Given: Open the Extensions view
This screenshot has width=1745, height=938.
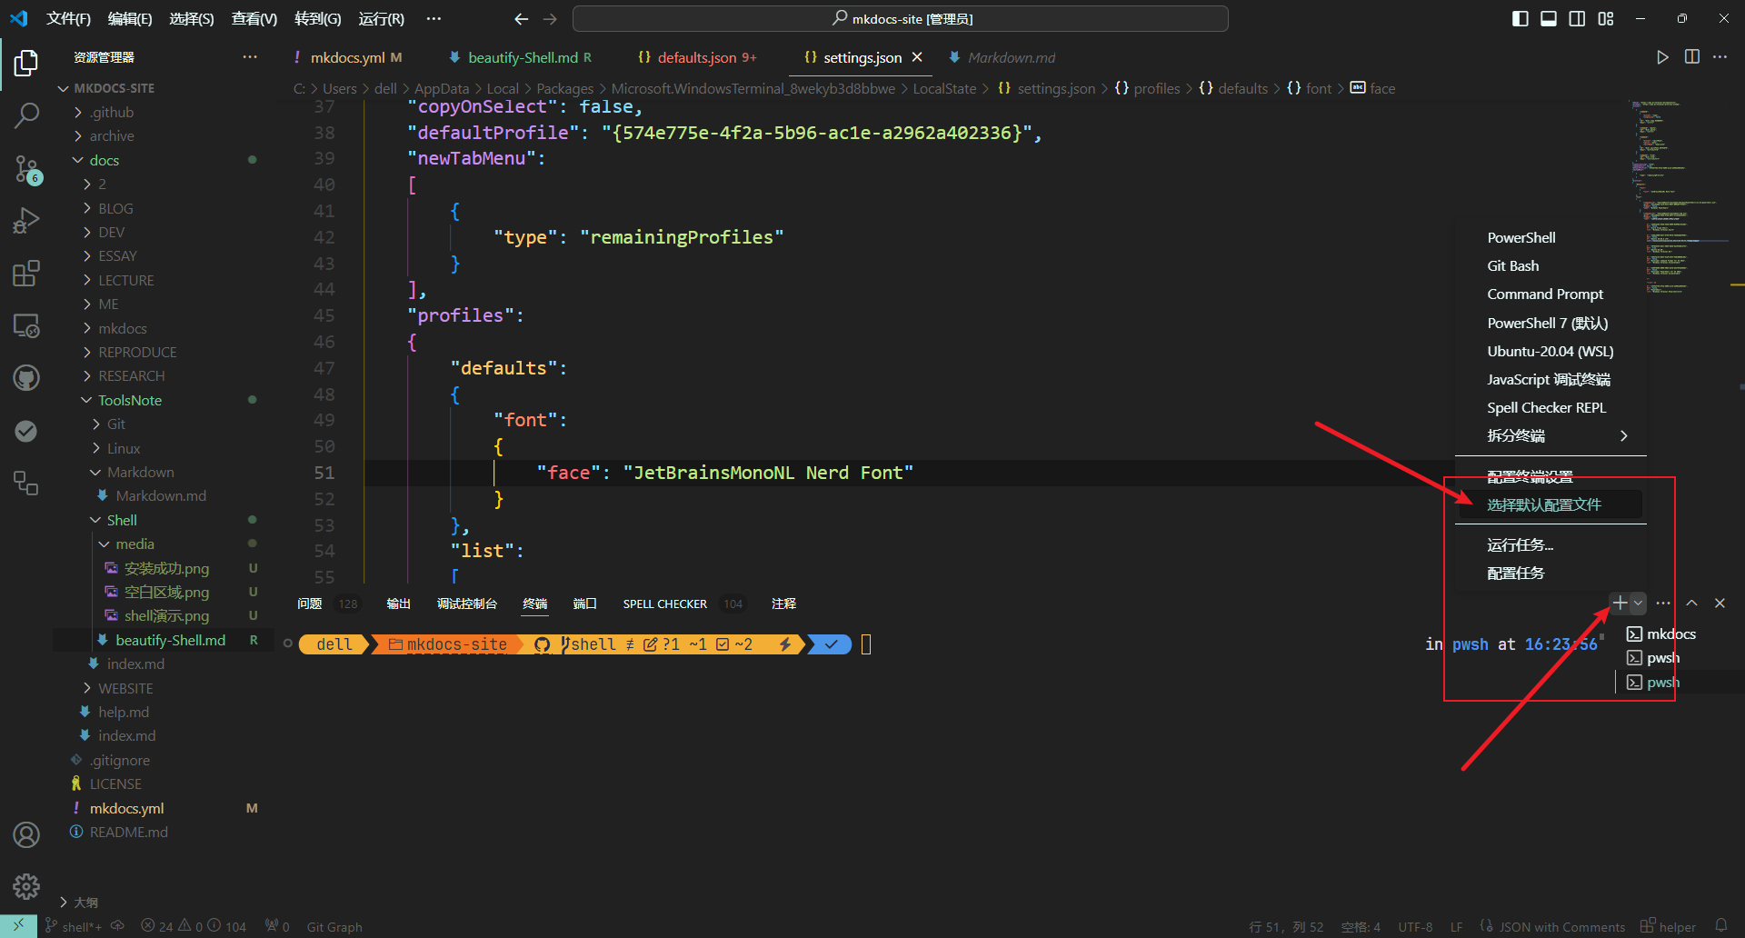Looking at the screenshot, I should [x=26, y=273].
